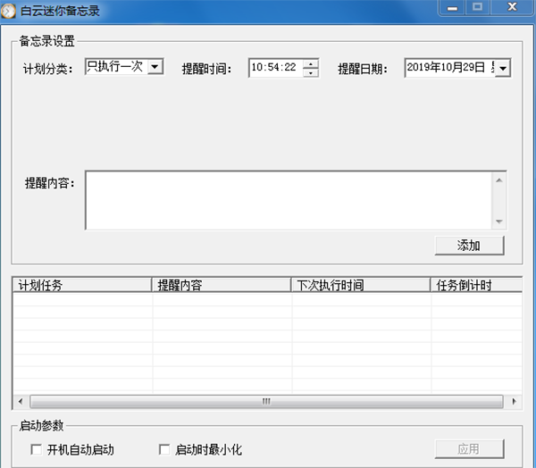Image resolution: width=536 pixels, height=468 pixels.
Task: Click the 计划任务 column header
Action: point(82,285)
